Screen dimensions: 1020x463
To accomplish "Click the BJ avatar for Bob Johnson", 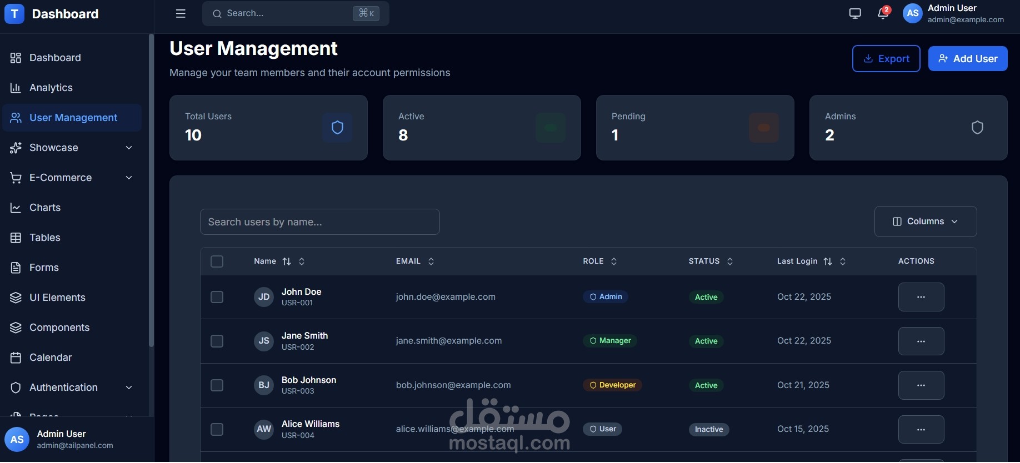I will [x=264, y=385].
